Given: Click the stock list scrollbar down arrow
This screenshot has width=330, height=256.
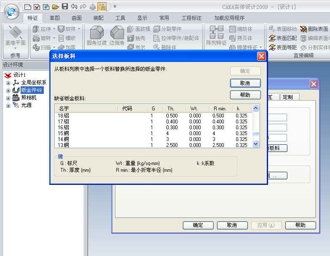Looking at the screenshot, I should (255, 144).
